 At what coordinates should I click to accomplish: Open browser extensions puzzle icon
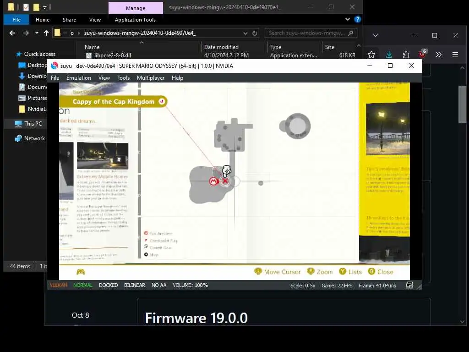point(406,55)
